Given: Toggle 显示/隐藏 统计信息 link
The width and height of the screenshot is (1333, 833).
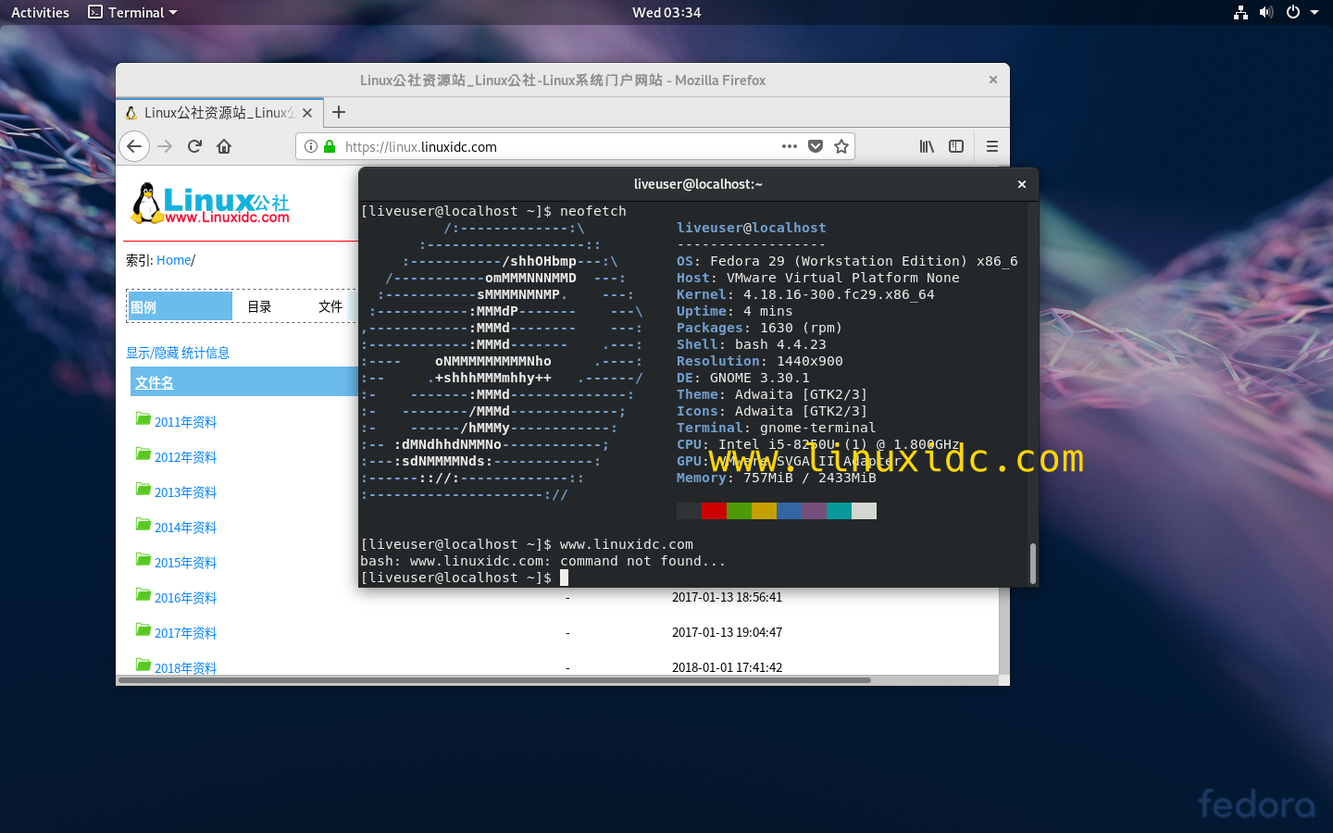Looking at the screenshot, I should point(178,353).
